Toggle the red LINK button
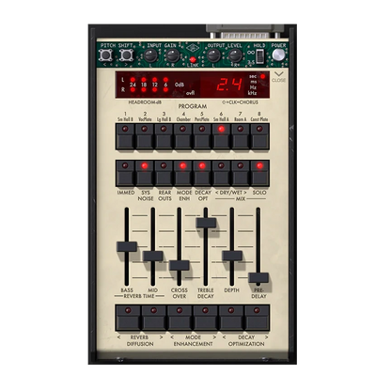Image resolution: width=391 pixels, height=391 pixels. pyautogui.click(x=193, y=59)
